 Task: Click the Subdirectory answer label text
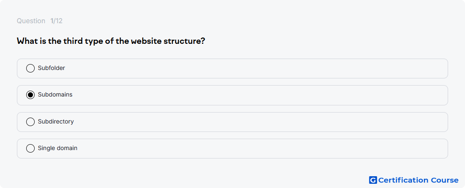coord(56,121)
